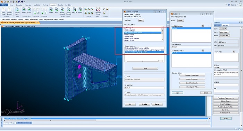Switch to the Results ribbon tab
The width and height of the screenshot is (243, 131).
coord(60,5)
